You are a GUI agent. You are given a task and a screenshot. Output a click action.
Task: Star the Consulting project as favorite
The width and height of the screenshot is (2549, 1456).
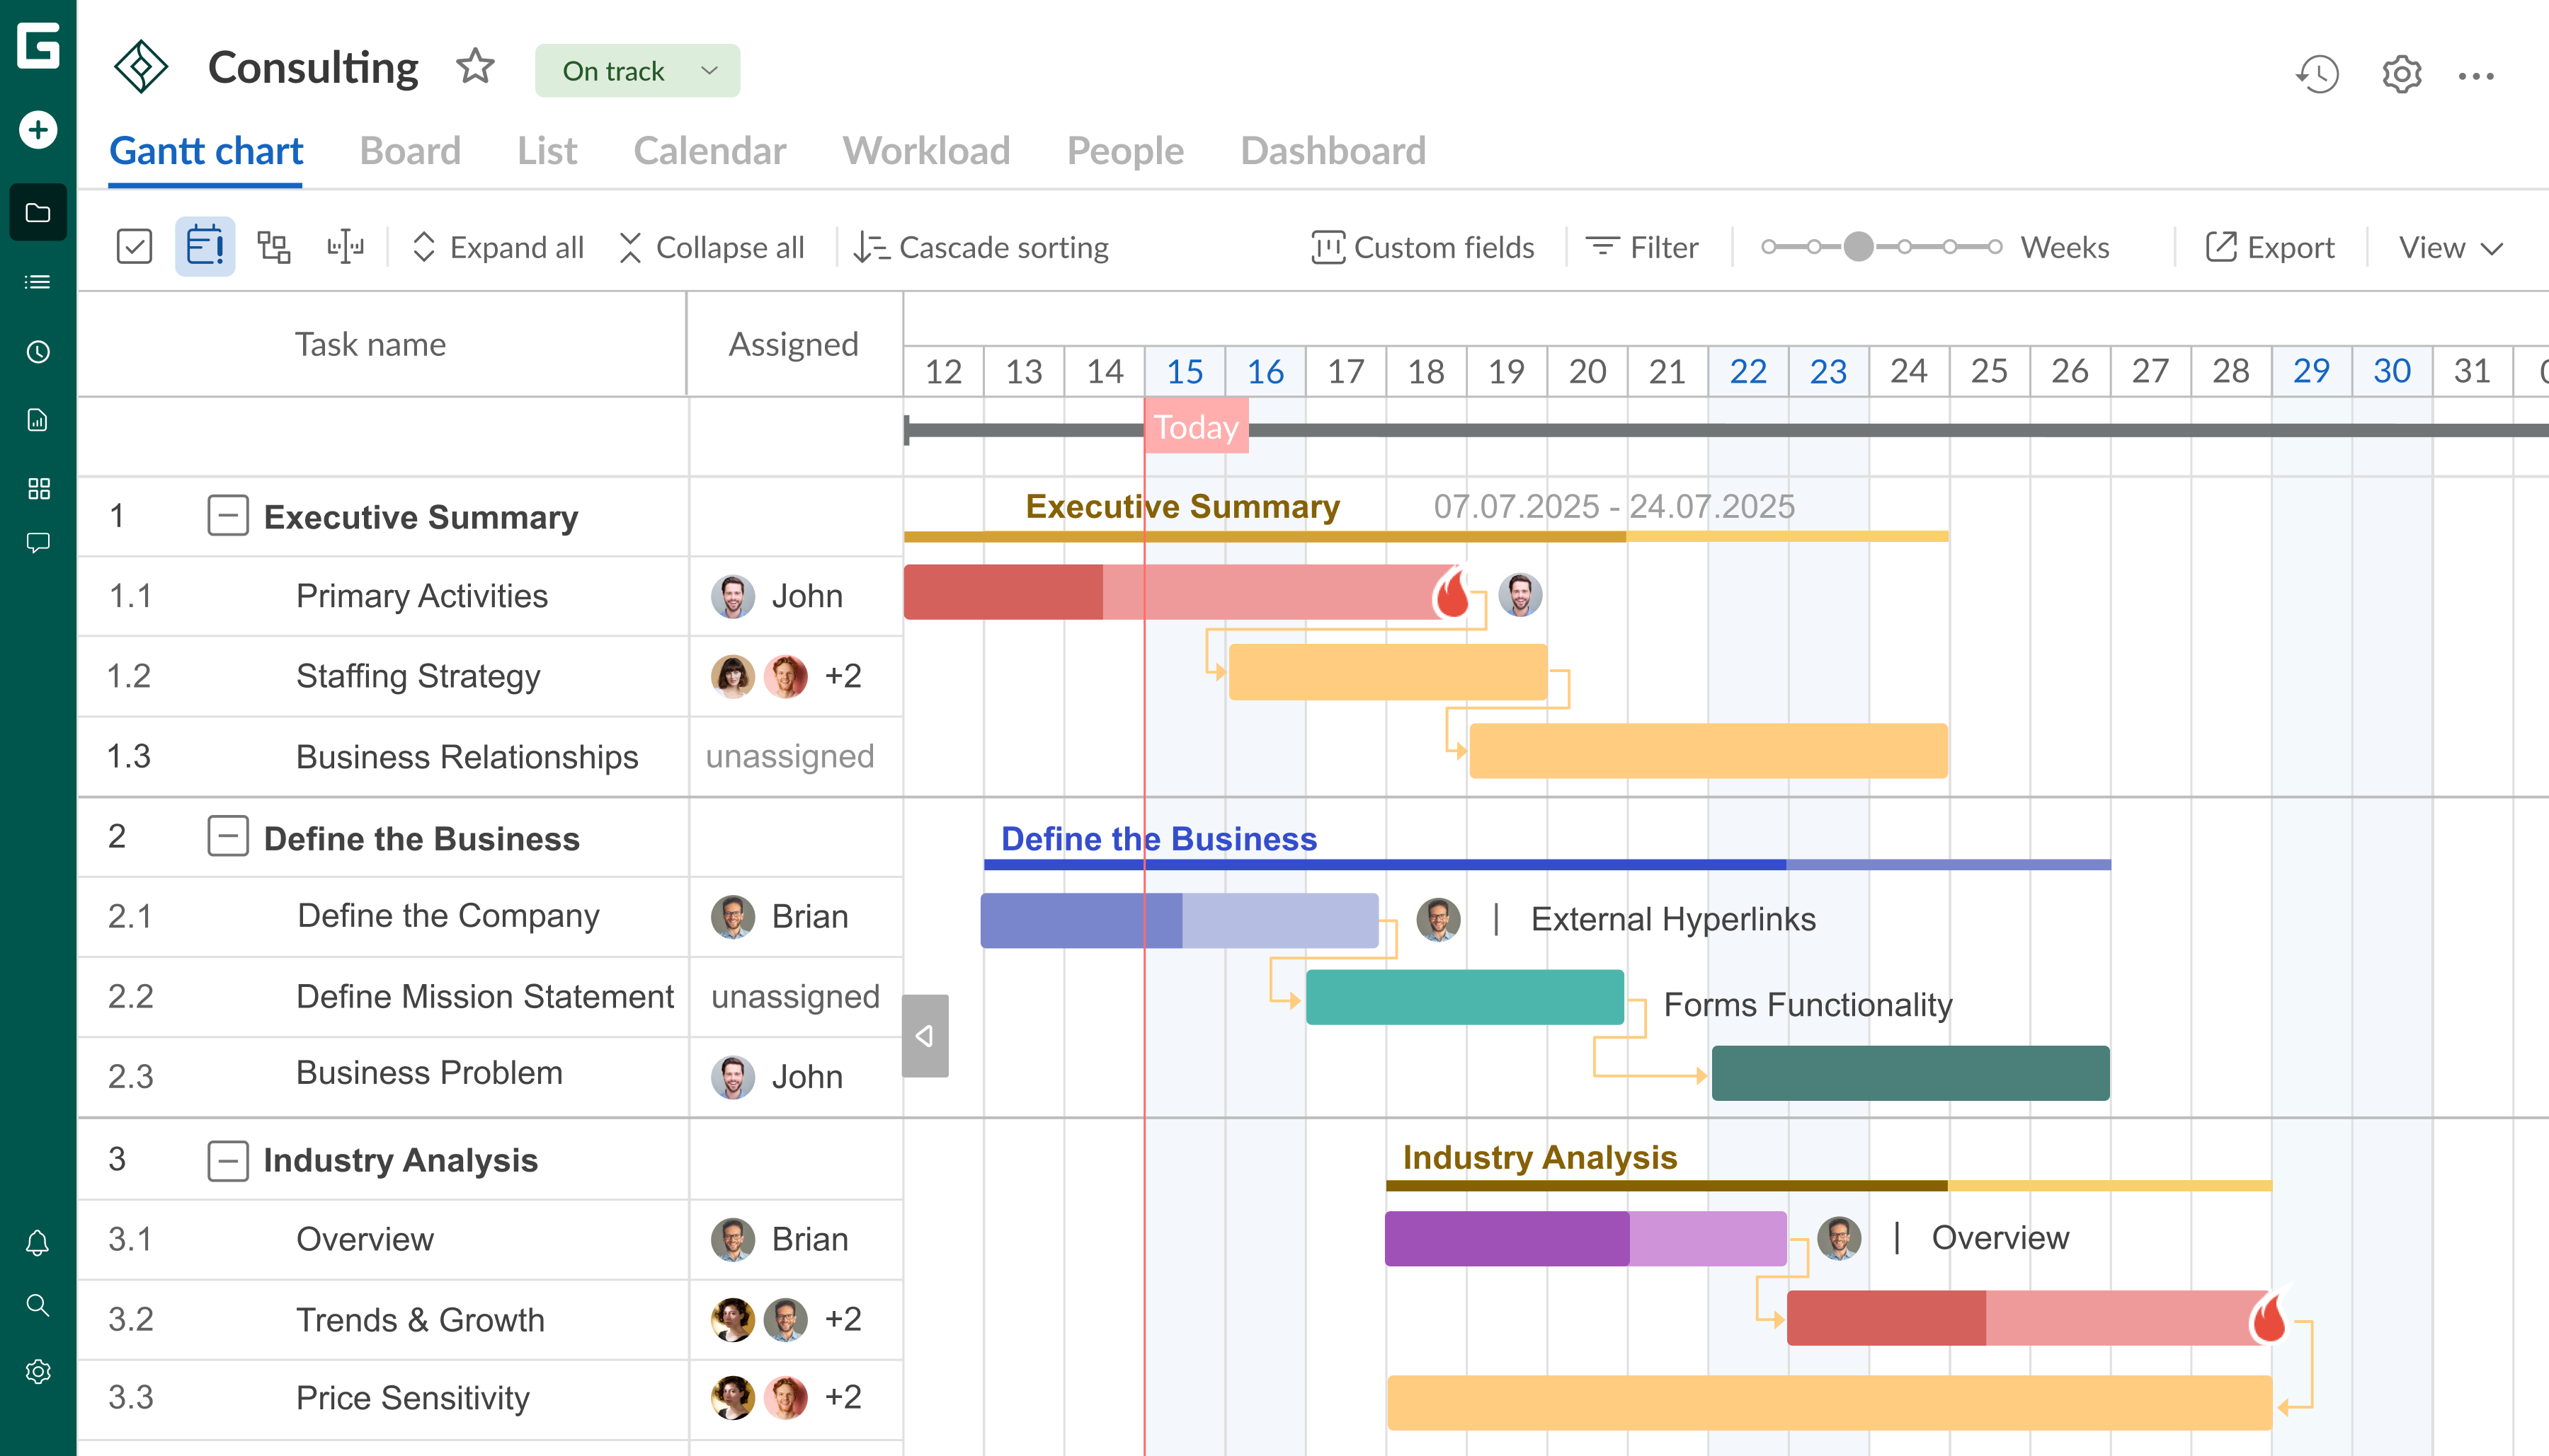[475, 68]
